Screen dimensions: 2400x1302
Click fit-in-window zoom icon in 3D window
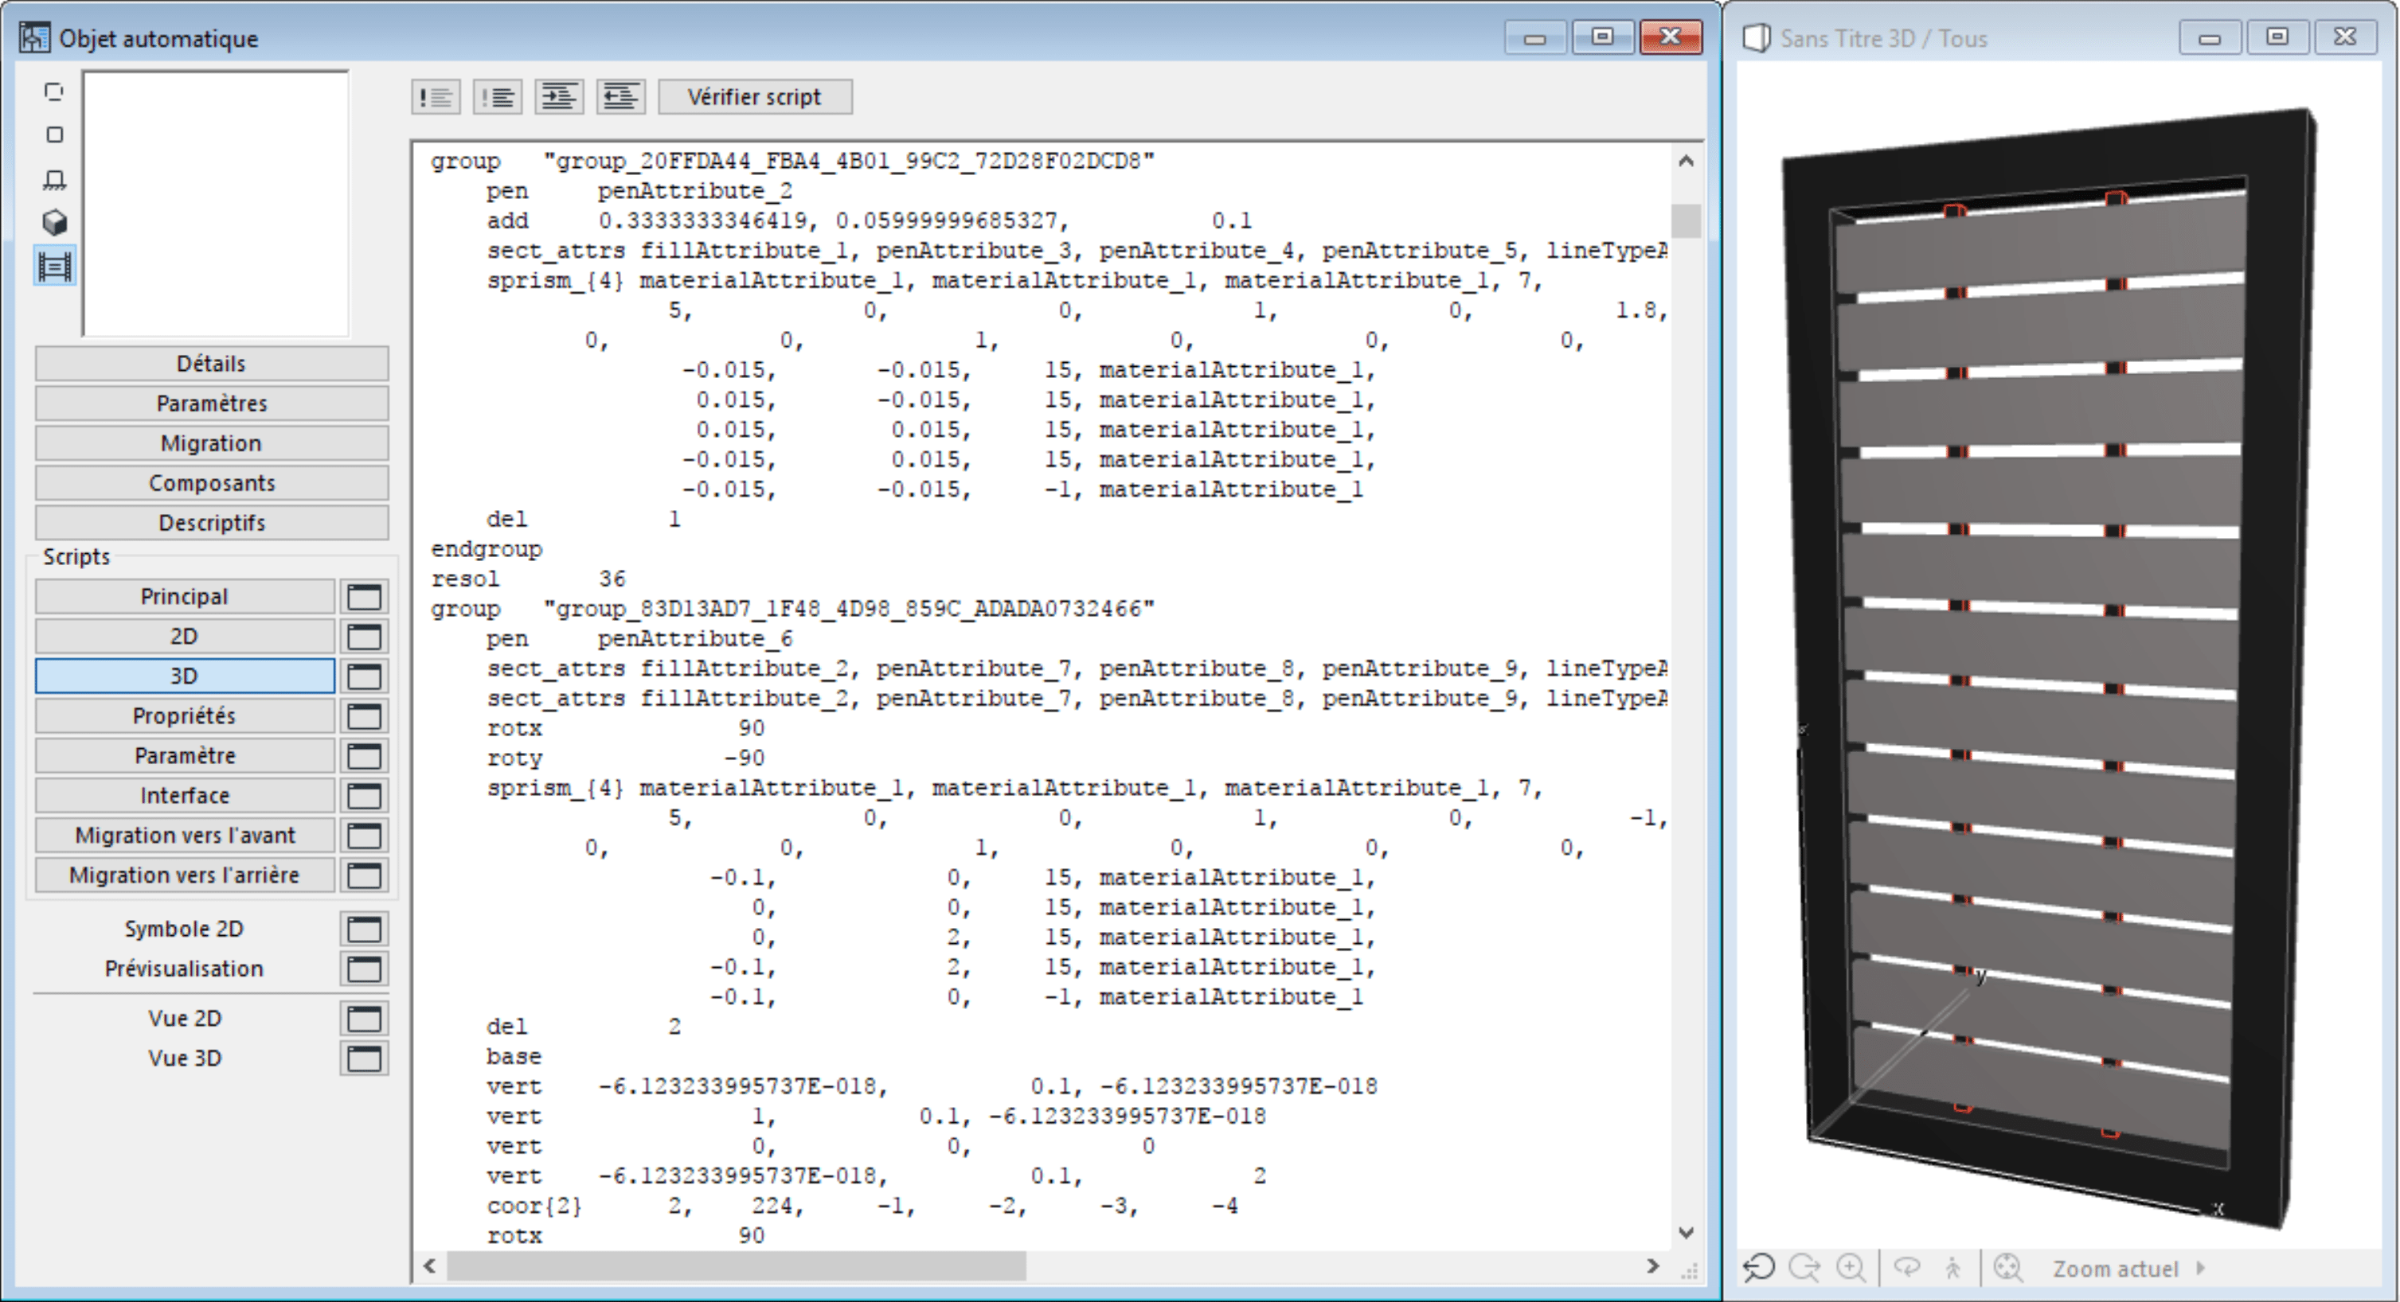[x=2007, y=1268]
